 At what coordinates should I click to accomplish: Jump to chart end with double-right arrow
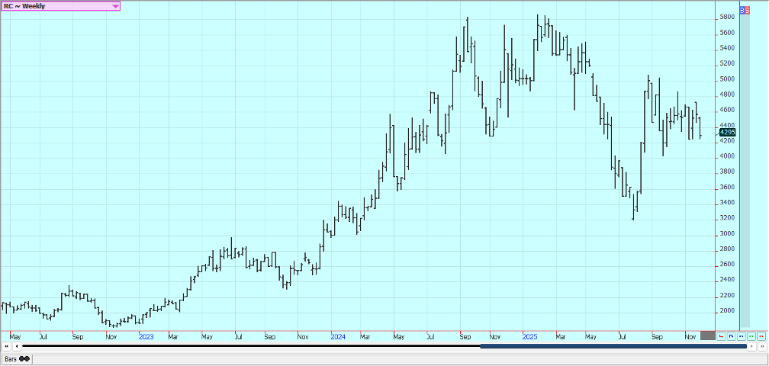(762, 346)
